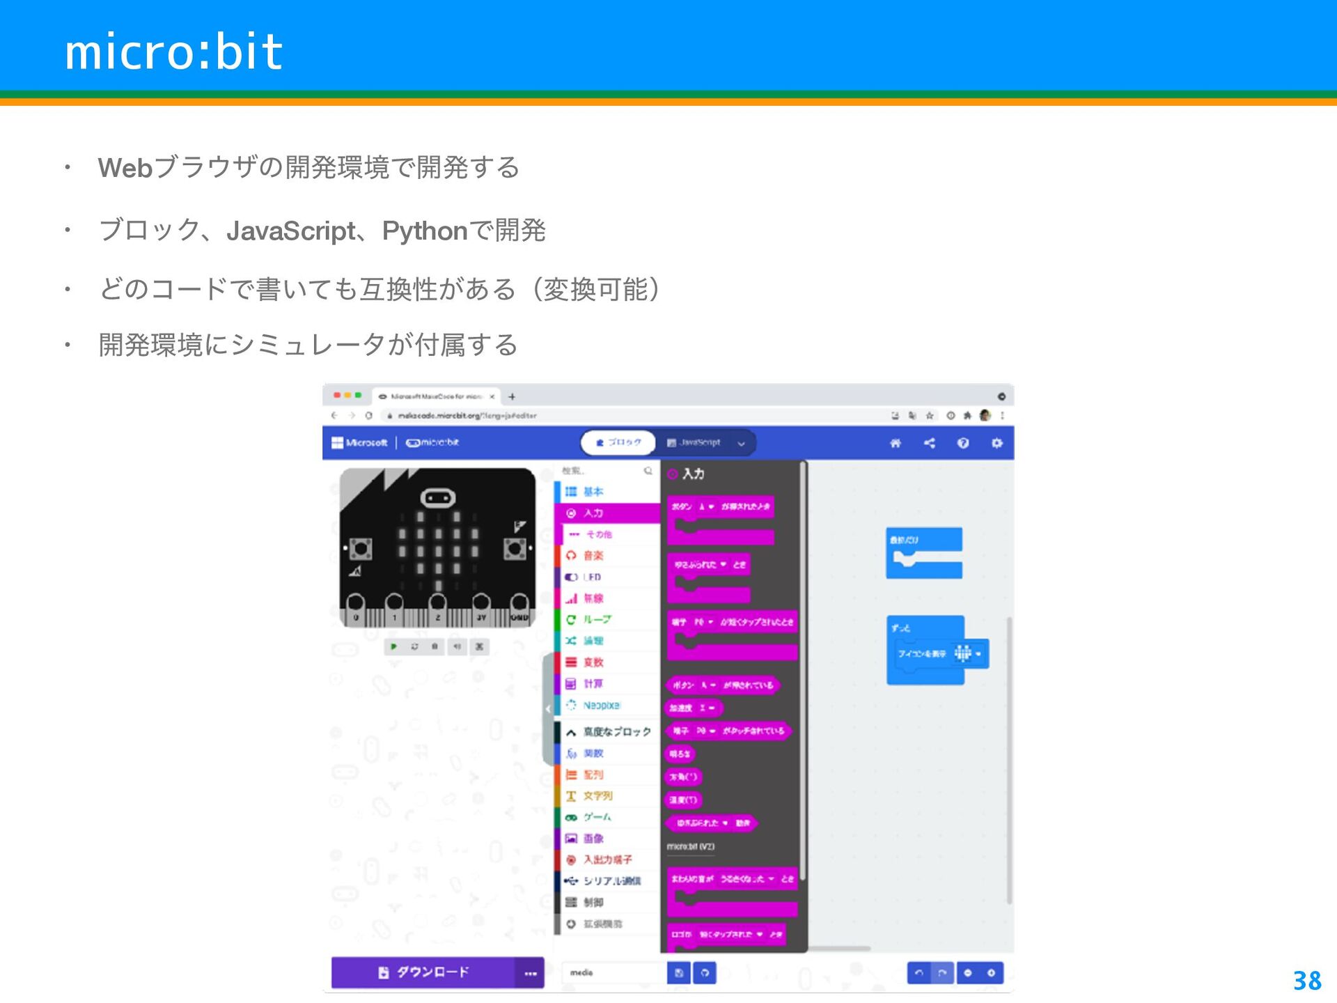Image resolution: width=1337 pixels, height=1003 pixels.
Task: Open the 関数 block category
Action: (x=608, y=753)
